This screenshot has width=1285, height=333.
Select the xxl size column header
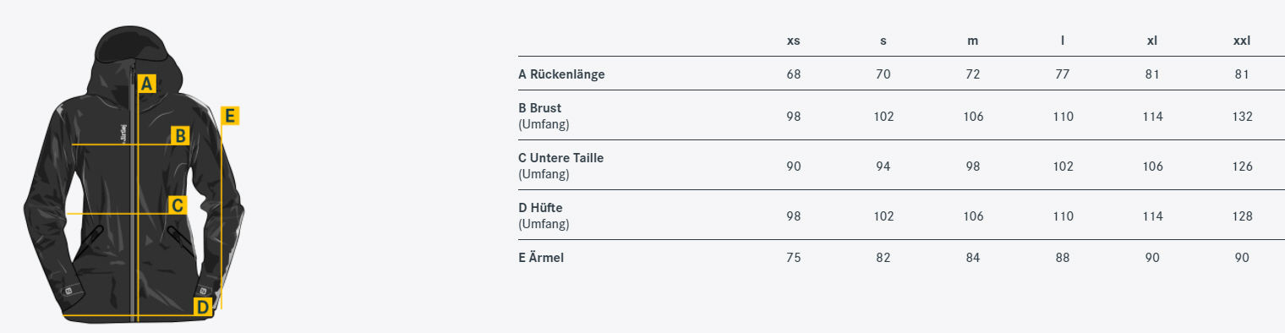(1242, 41)
